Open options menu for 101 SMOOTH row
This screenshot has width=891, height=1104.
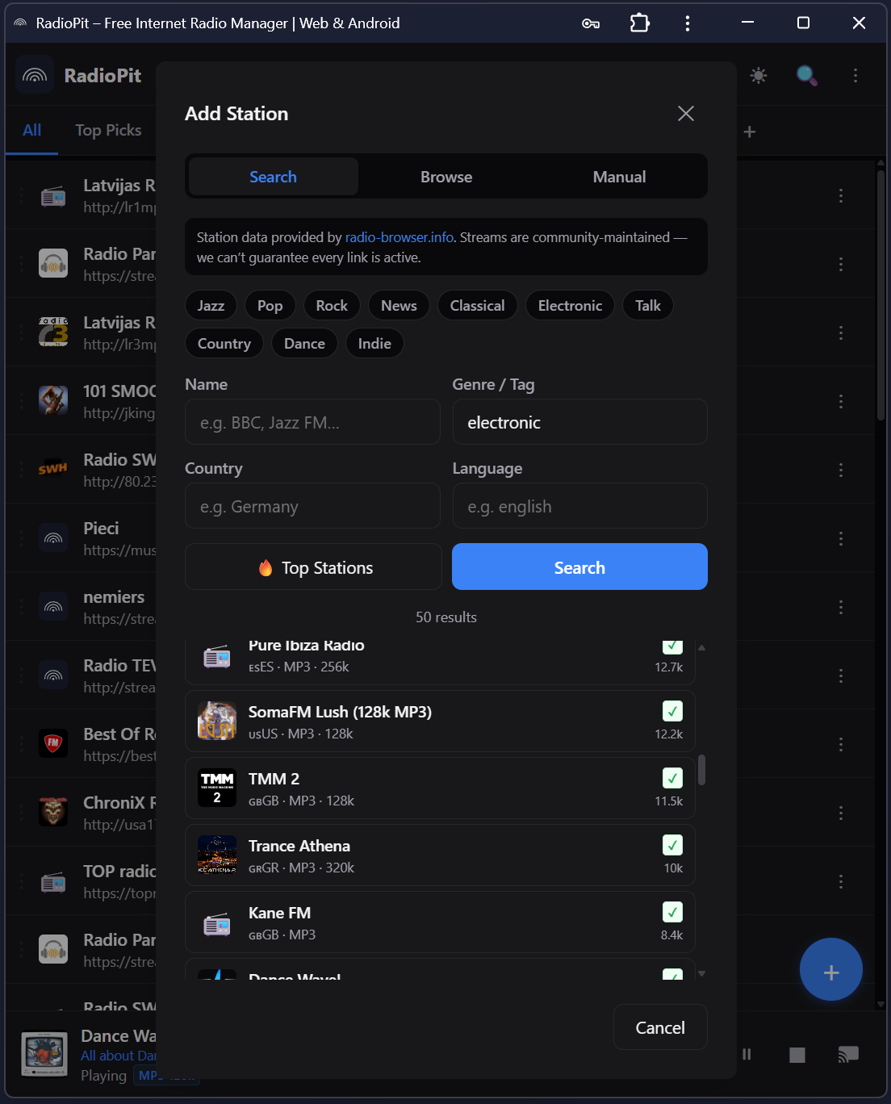coord(840,401)
